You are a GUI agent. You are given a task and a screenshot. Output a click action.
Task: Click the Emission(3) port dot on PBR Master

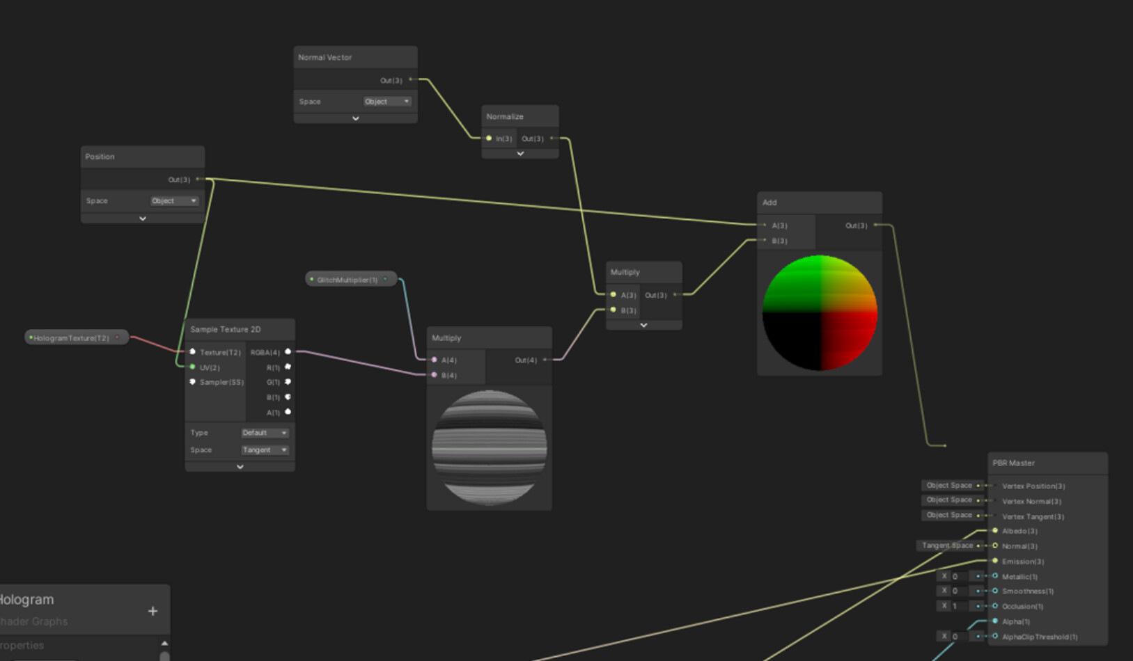click(x=994, y=562)
